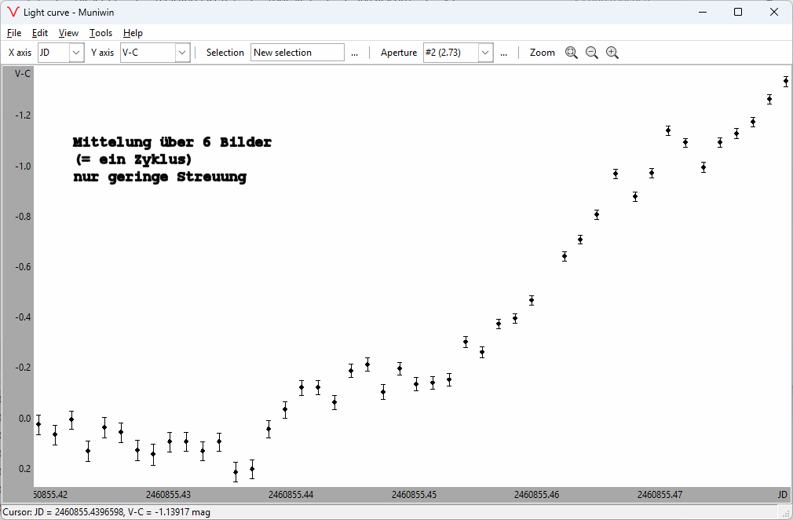This screenshot has width=793, height=520.
Task: Minimize the Light curve window
Action: [x=701, y=12]
